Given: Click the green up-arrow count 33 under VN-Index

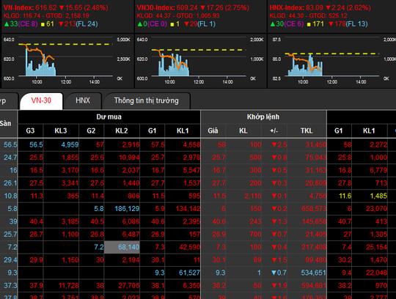Looking at the screenshot, I should [x=11, y=24].
